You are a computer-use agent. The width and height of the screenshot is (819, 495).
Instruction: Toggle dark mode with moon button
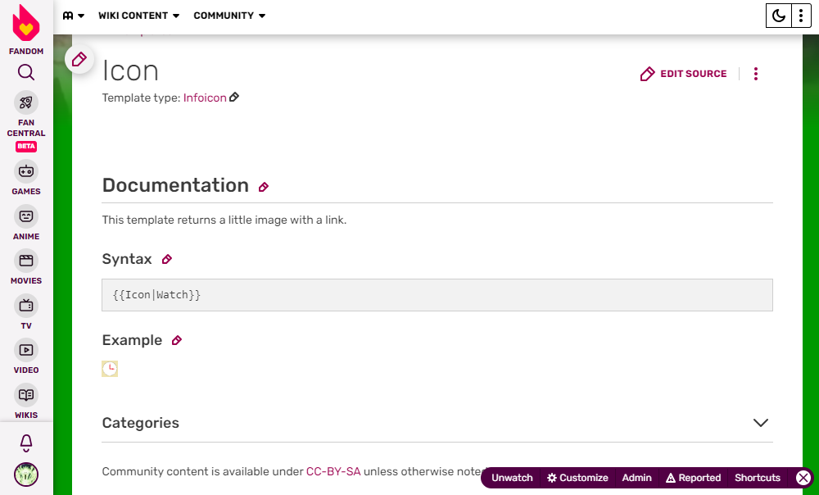pos(778,16)
